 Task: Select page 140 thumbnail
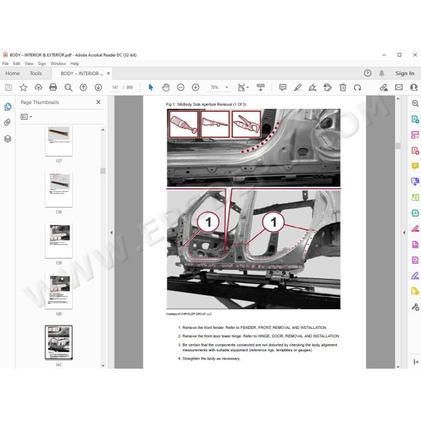[59, 292]
